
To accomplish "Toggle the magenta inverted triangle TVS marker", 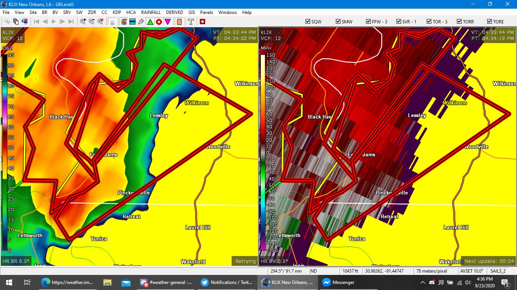I will click(x=167, y=22).
